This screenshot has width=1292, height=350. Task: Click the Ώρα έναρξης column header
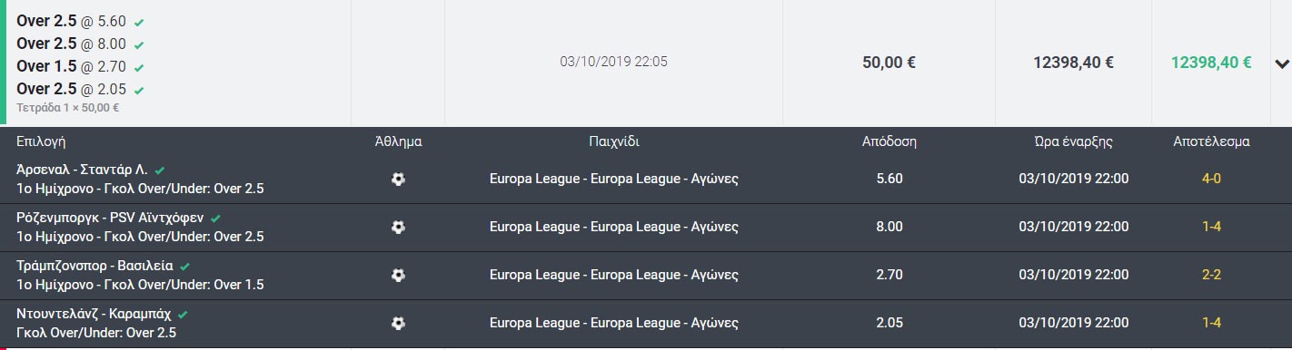tap(1073, 141)
